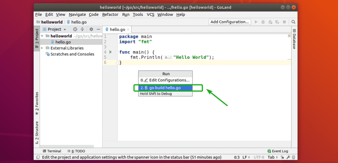The image size is (338, 163).
Task: Click the spanner settings icon in status bar
Action: tap(288, 157)
